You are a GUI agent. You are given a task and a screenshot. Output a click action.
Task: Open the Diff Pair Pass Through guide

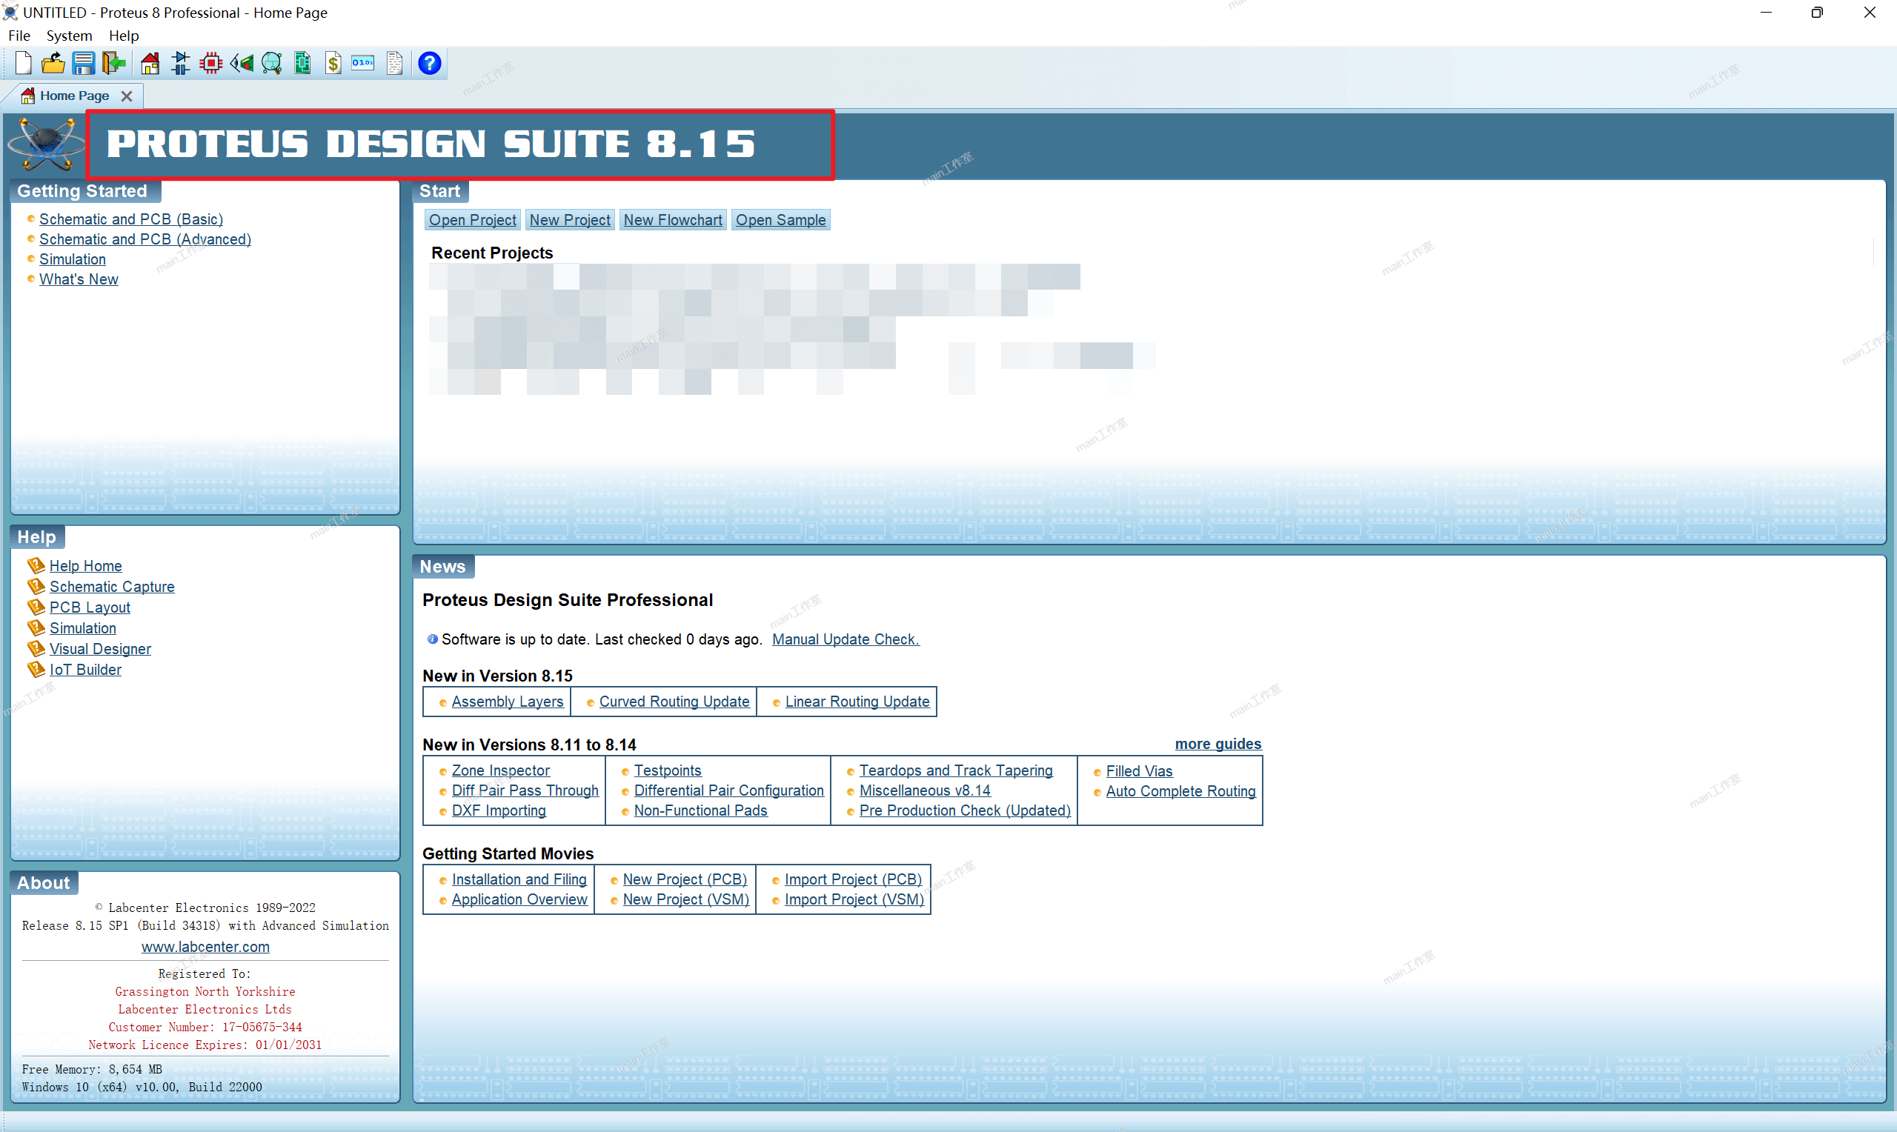tap(525, 791)
